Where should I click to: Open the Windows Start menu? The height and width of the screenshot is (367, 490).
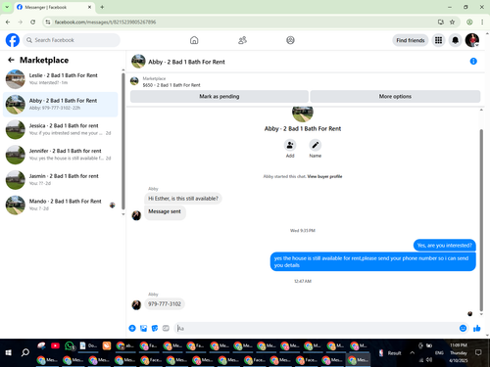click(9, 352)
